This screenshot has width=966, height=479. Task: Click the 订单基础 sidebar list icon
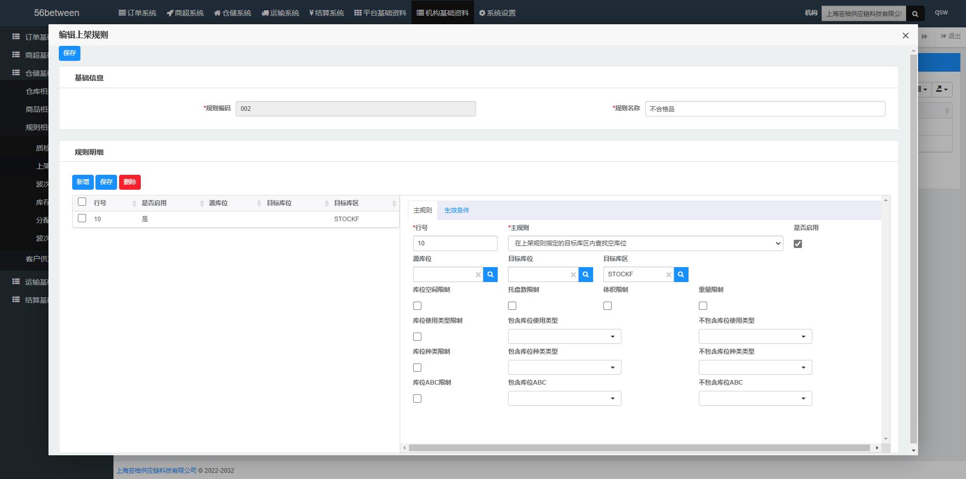click(16, 37)
